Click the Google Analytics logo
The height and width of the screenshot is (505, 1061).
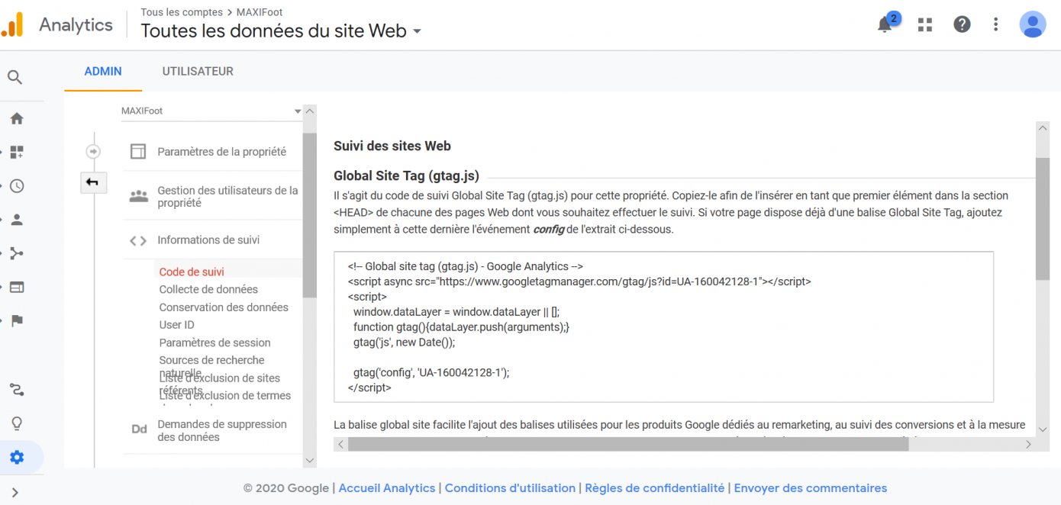pyautogui.click(x=12, y=24)
